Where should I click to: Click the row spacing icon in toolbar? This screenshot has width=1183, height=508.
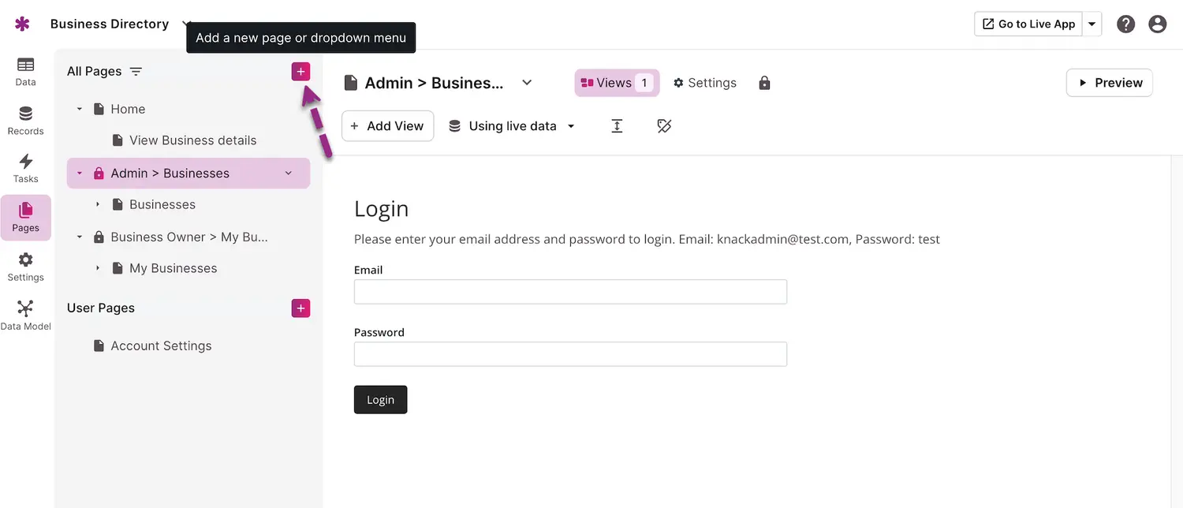click(x=617, y=126)
